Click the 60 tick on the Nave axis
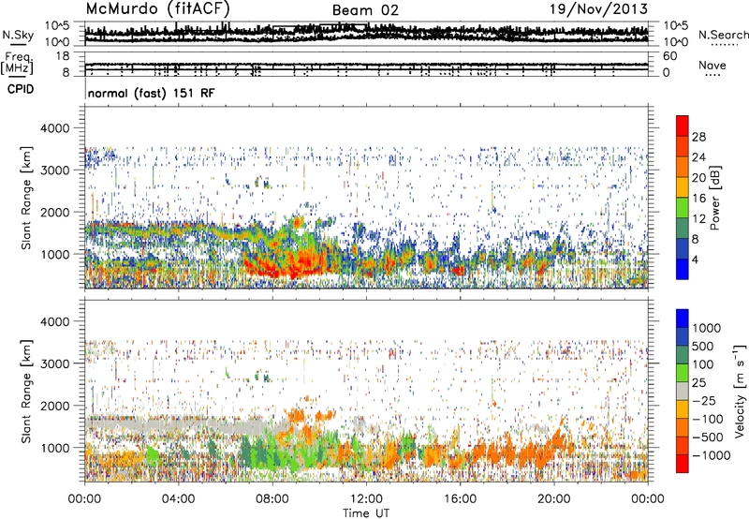Screen dimensions: 749x519 (669, 56)
